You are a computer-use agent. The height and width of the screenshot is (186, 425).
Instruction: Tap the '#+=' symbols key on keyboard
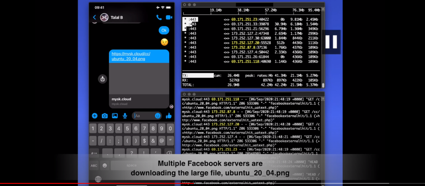pos(94,153)
